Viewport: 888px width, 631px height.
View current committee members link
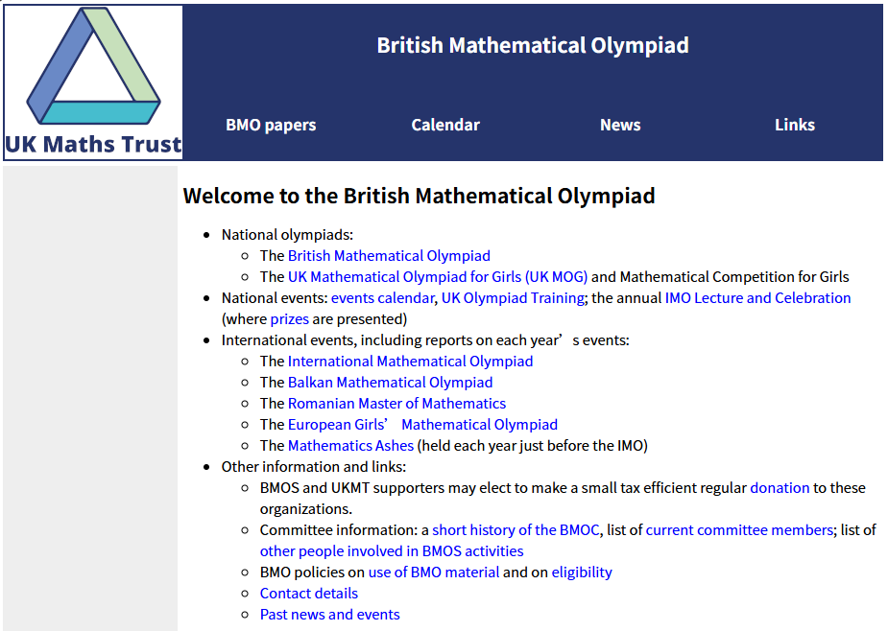click(x=739, y=530)
